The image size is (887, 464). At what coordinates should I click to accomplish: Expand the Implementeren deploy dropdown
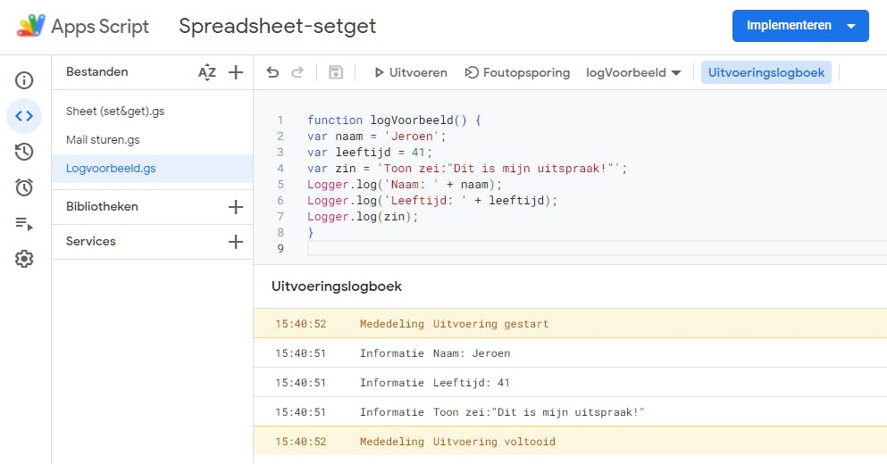851,26
